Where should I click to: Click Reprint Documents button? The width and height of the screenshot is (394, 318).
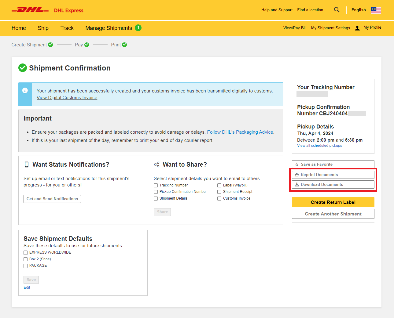[333, 175]
